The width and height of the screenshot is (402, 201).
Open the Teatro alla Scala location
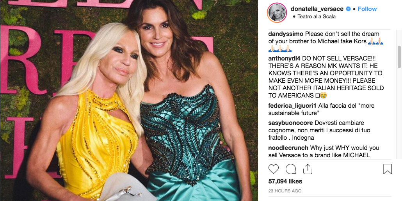(x=317, y=17)
